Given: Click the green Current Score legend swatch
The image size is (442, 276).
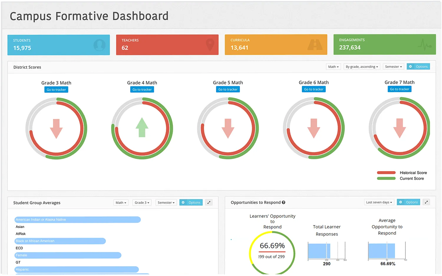Looking at the screenshot, I should click(386, 179).
